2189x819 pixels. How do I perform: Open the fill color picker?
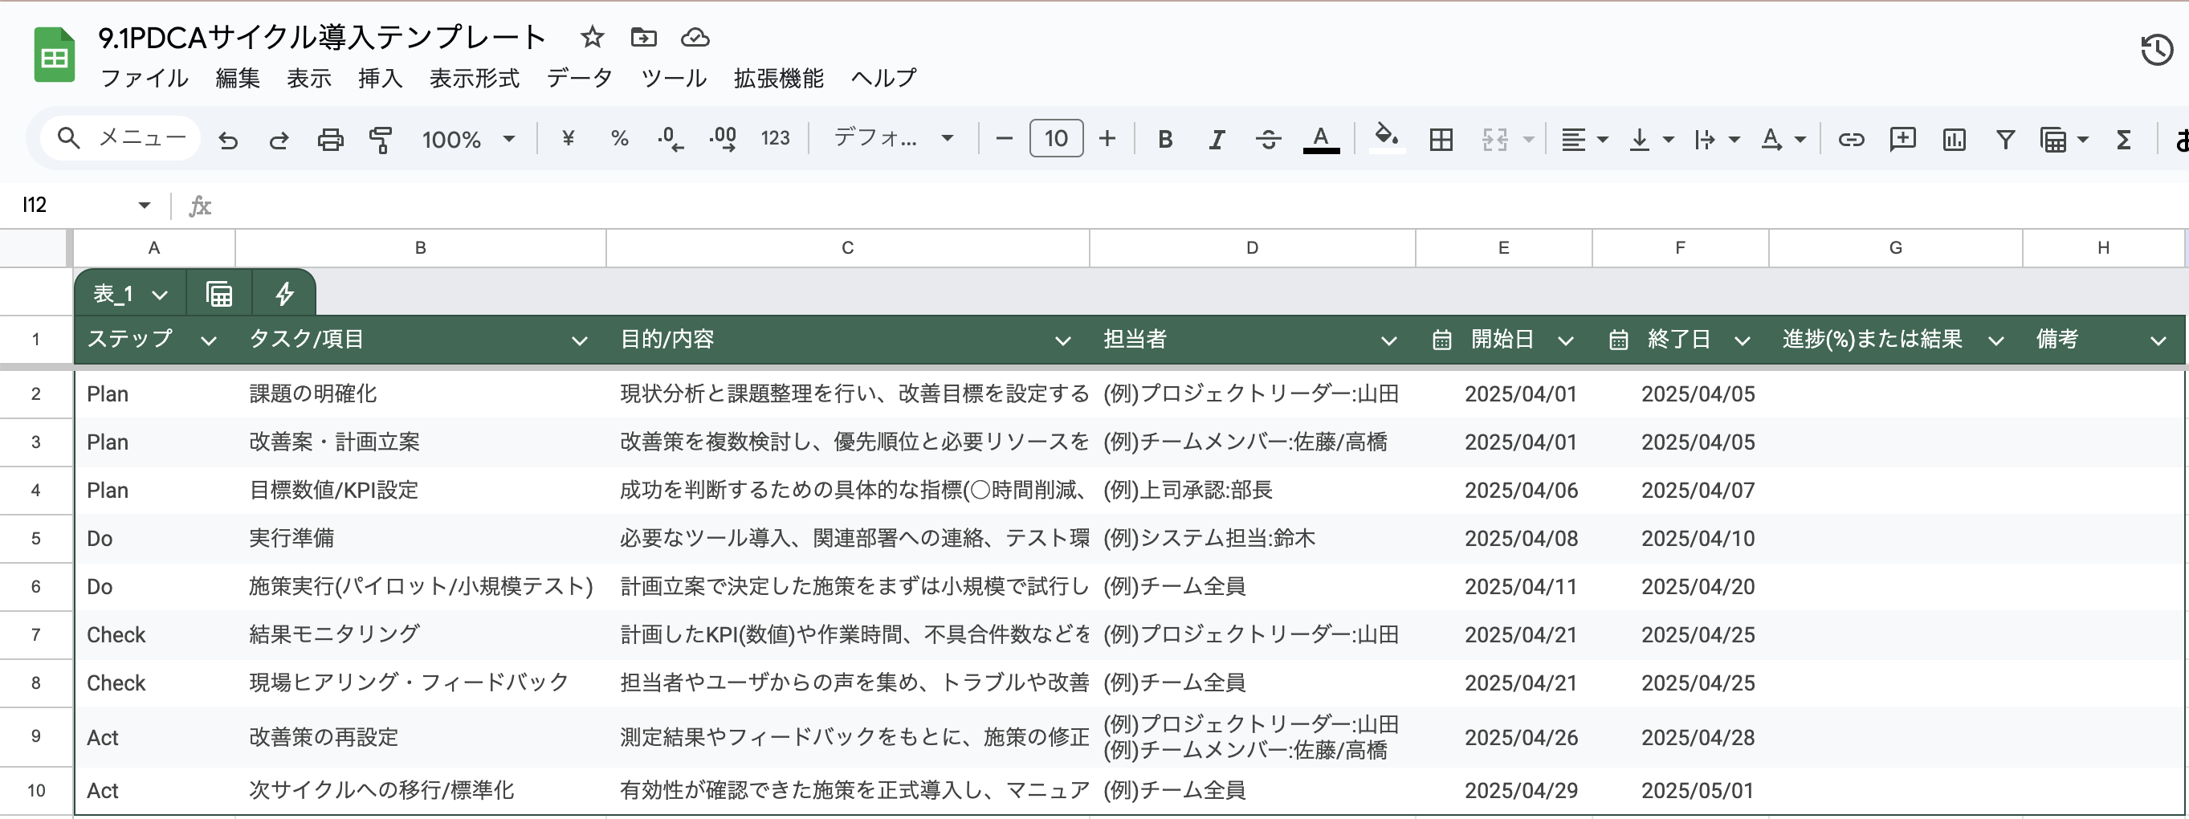pos(1385,138)
